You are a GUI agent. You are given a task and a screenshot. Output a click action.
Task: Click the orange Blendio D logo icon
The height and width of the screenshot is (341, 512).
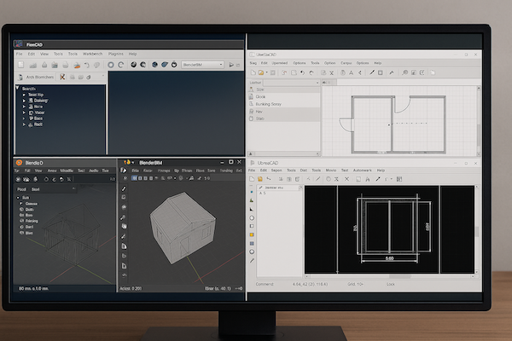[19, 163]
